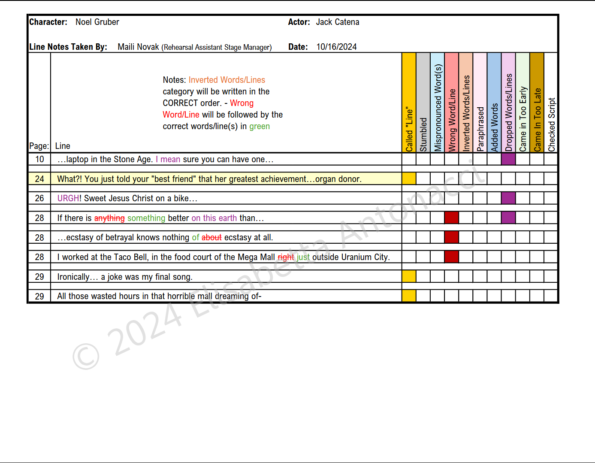Screen dimensions: 595x463
Task: Click the highlighted "What?! You just told" line
Action: coord(209,179)
